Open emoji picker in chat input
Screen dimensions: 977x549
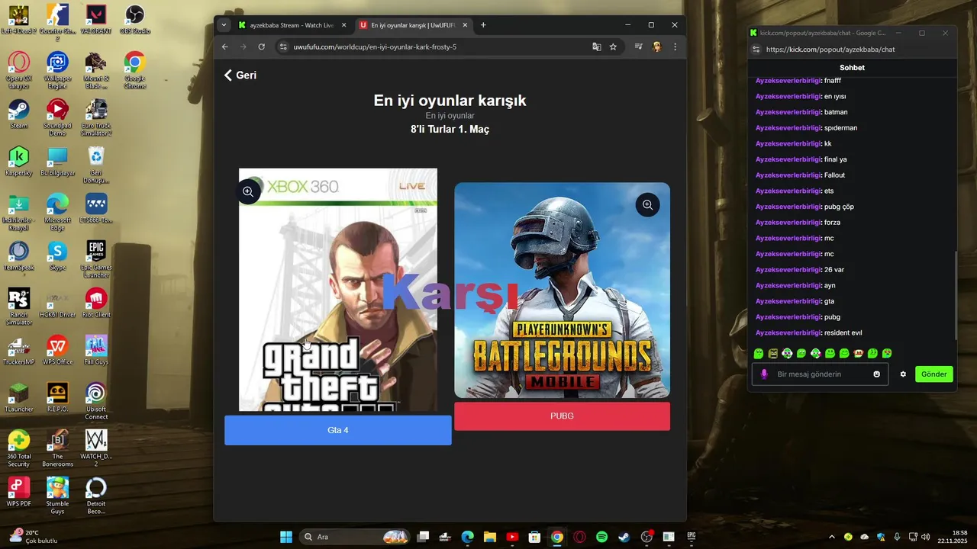click(x=877, y=374)
